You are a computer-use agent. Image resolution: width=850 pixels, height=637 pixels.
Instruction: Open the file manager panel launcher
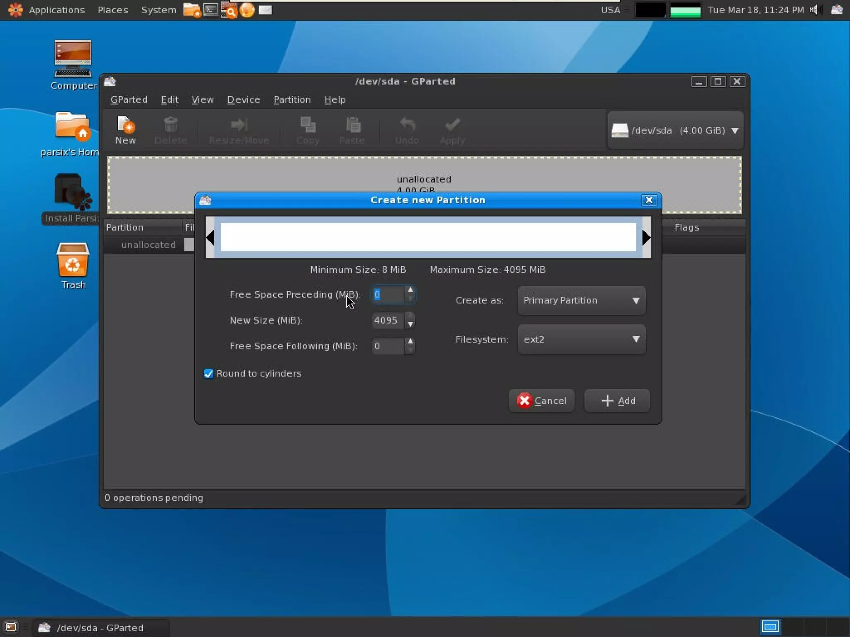(191, 10)
